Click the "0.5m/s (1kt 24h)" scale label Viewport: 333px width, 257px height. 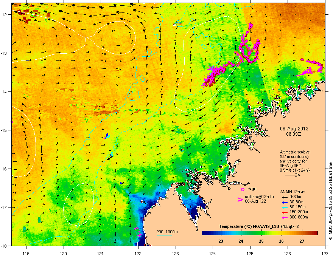pyautogui.click(x=294, y=170)
